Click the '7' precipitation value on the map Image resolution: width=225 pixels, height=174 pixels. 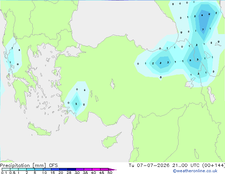click(203, 30)
